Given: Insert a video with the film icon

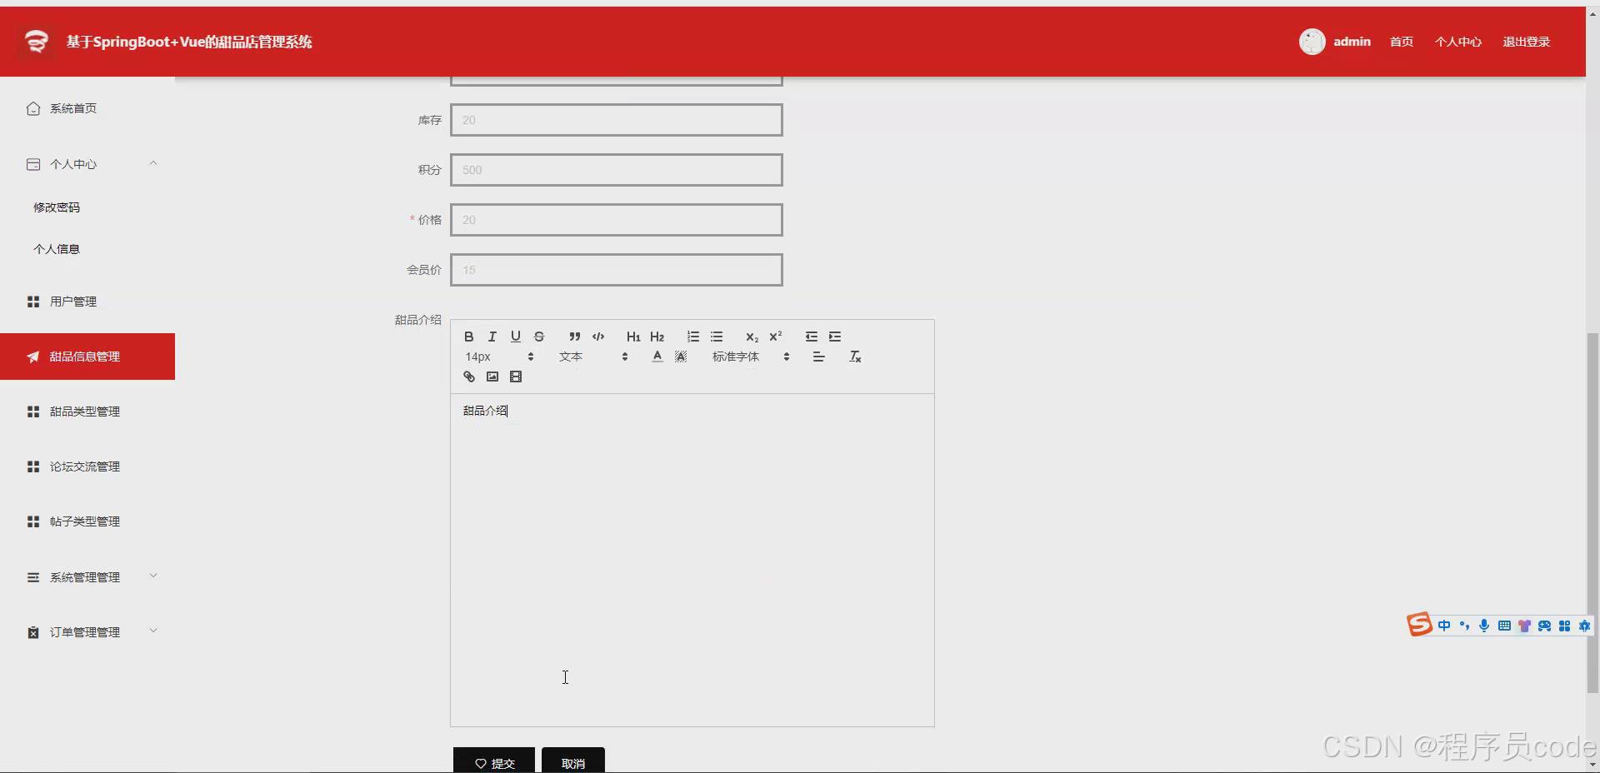Looking at the screenshot, I should 515,377.
